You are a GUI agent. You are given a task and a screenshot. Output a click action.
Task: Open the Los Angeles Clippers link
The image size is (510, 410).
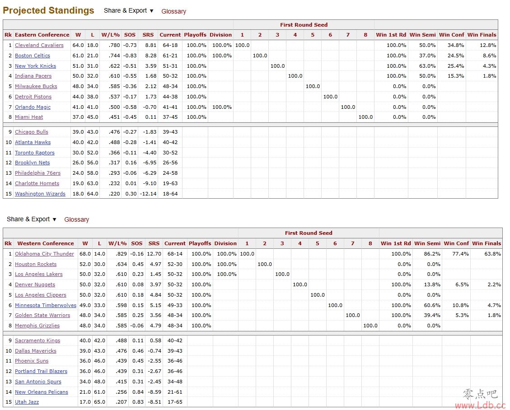pos(41,295)
